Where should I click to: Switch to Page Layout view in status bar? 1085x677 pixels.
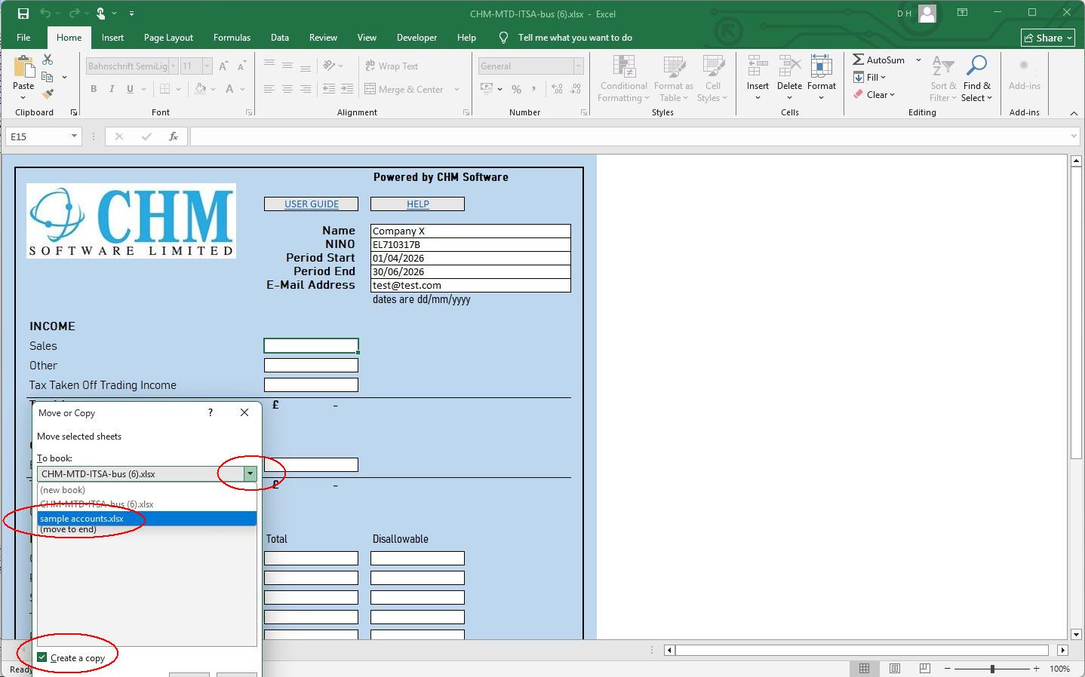pos(894,669)
